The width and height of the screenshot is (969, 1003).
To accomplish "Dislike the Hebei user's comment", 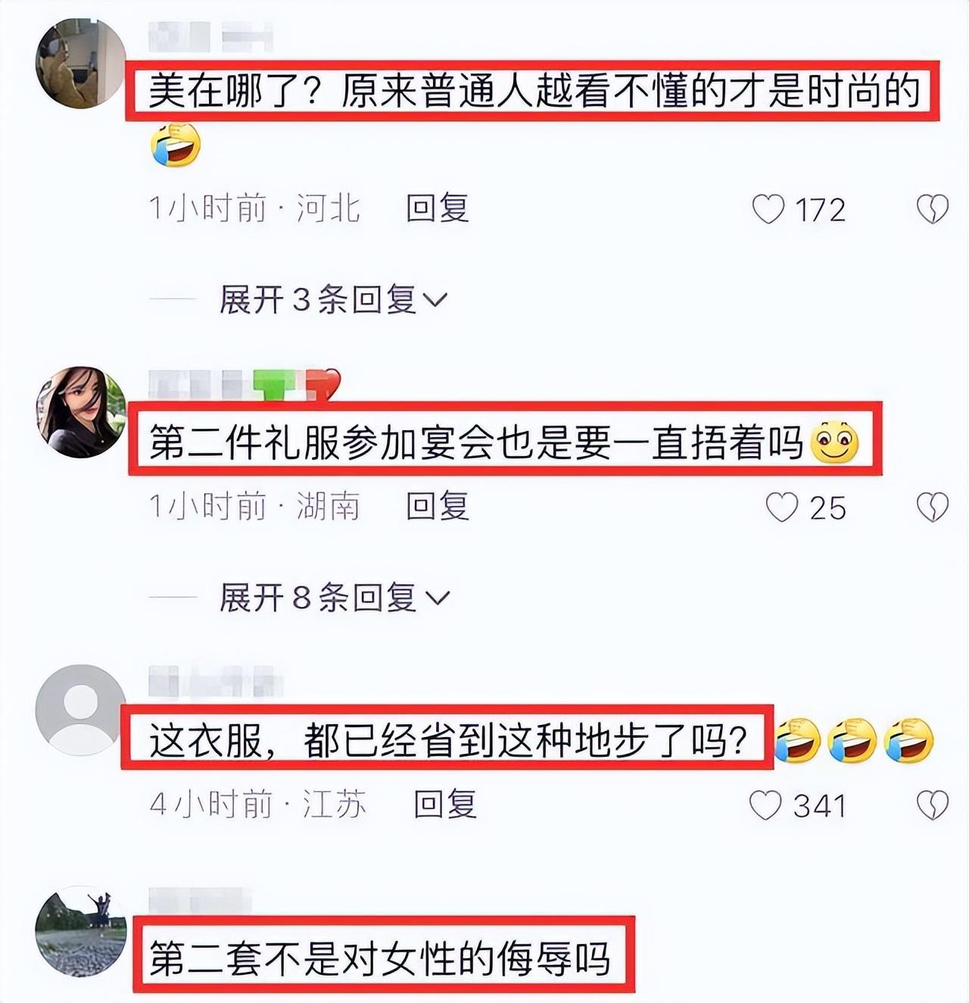I will tap(932, 209).
